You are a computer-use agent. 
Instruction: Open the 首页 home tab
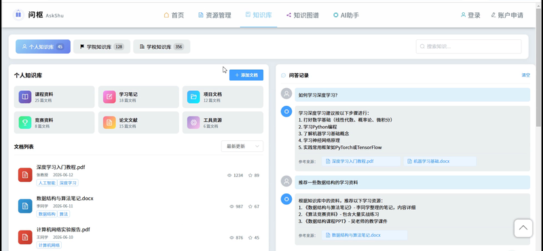(x=174, y=15)
